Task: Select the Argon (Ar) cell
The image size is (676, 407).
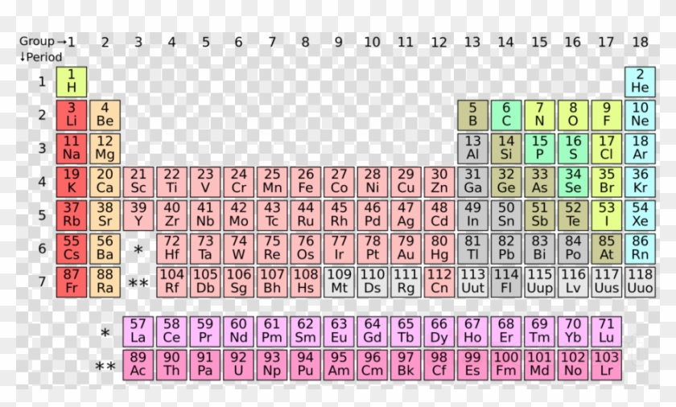Action: [x=640, y=149]
